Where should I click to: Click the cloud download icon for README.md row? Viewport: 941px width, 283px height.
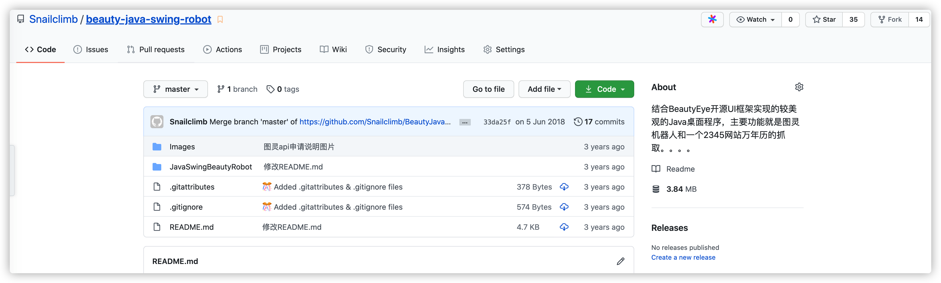[x=564, y=227]
